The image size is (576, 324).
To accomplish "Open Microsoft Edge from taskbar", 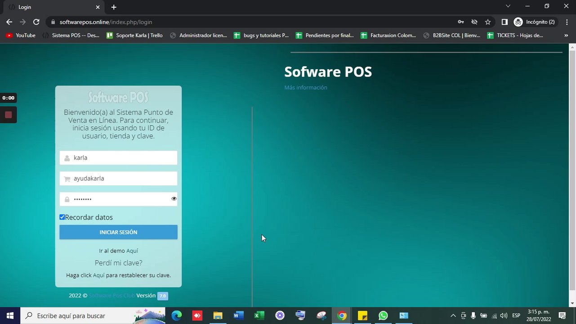I will [x=176, y=315].
